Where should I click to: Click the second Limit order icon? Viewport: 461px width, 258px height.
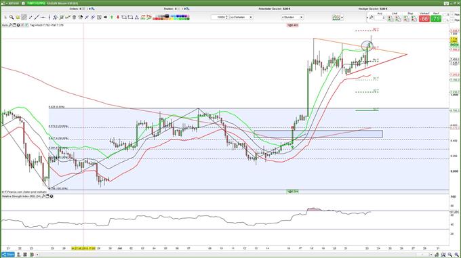398,18
